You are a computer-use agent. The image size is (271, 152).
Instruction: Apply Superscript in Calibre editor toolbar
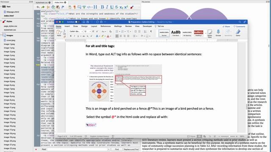[126, 7]
